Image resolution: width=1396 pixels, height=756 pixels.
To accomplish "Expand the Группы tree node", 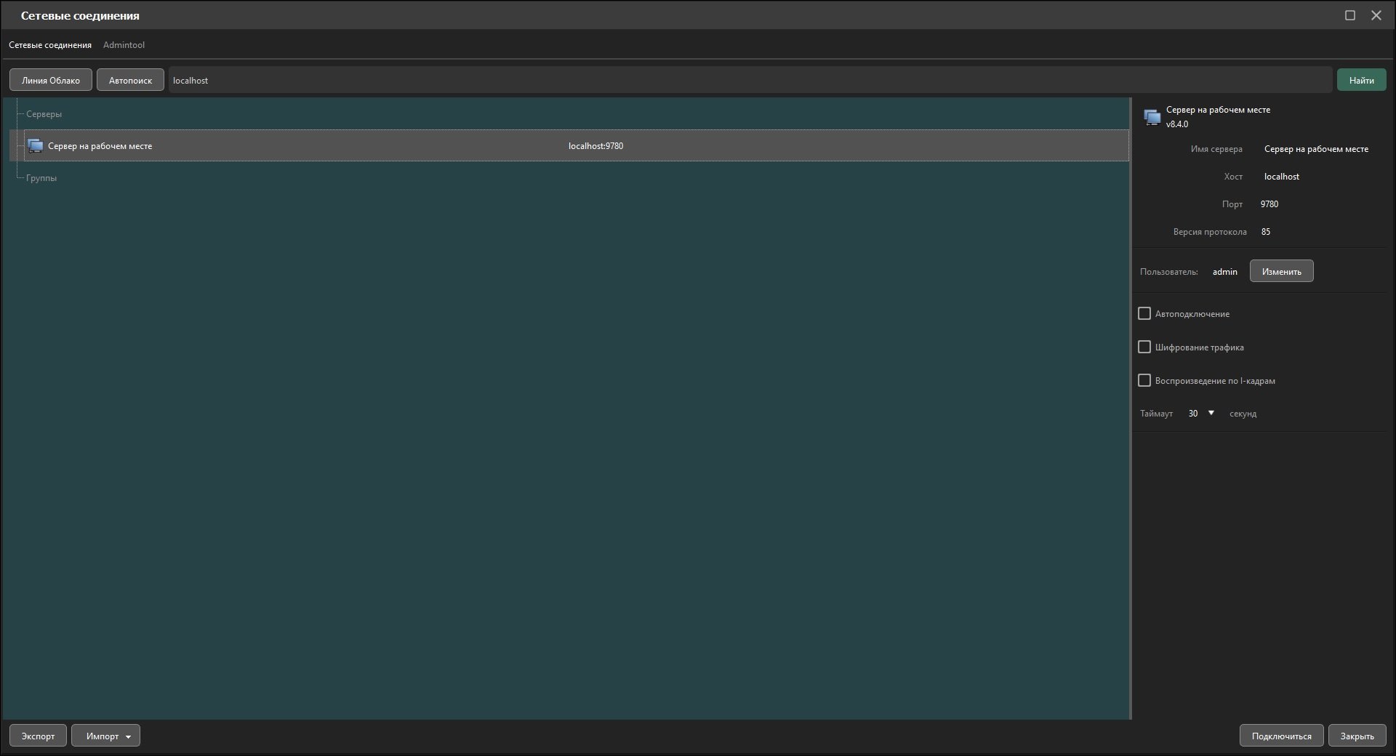I will (x=41, y=178).
